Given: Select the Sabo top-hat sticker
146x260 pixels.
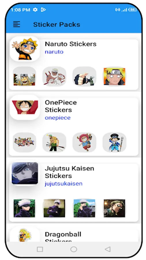Looking at the screenshot, I should coord(114,142).
